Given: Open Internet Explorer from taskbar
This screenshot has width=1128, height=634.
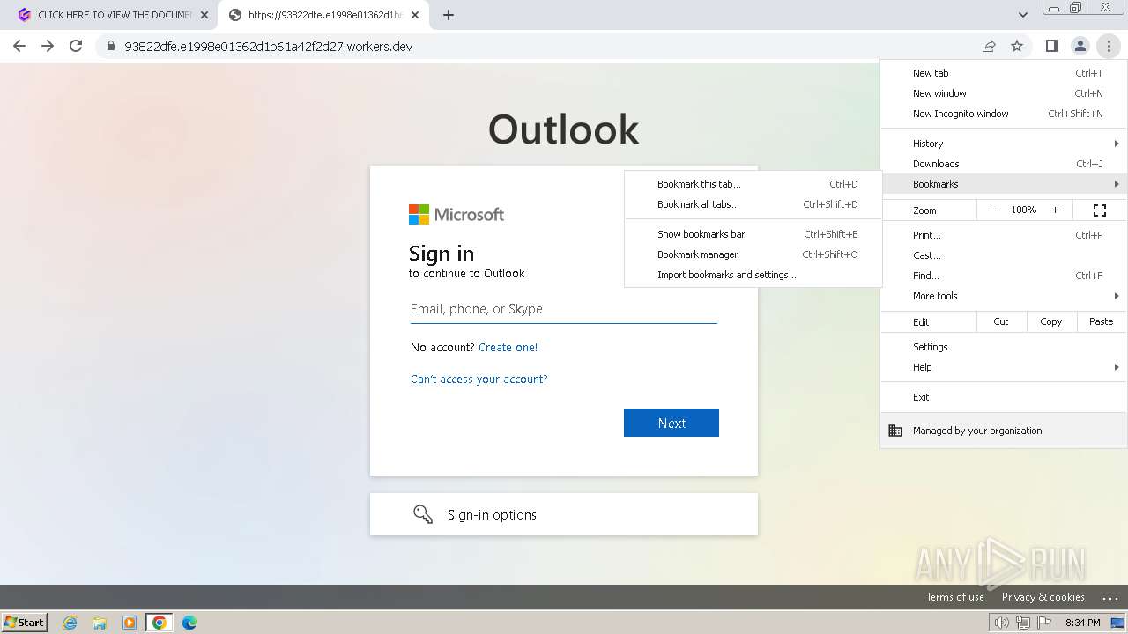Looking at the screenshot, I should click(70, 623).
